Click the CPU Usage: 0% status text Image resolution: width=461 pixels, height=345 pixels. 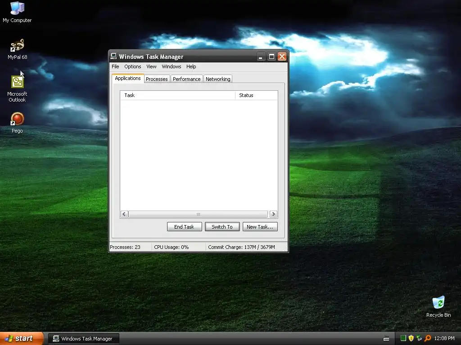(x=172, y=248)
